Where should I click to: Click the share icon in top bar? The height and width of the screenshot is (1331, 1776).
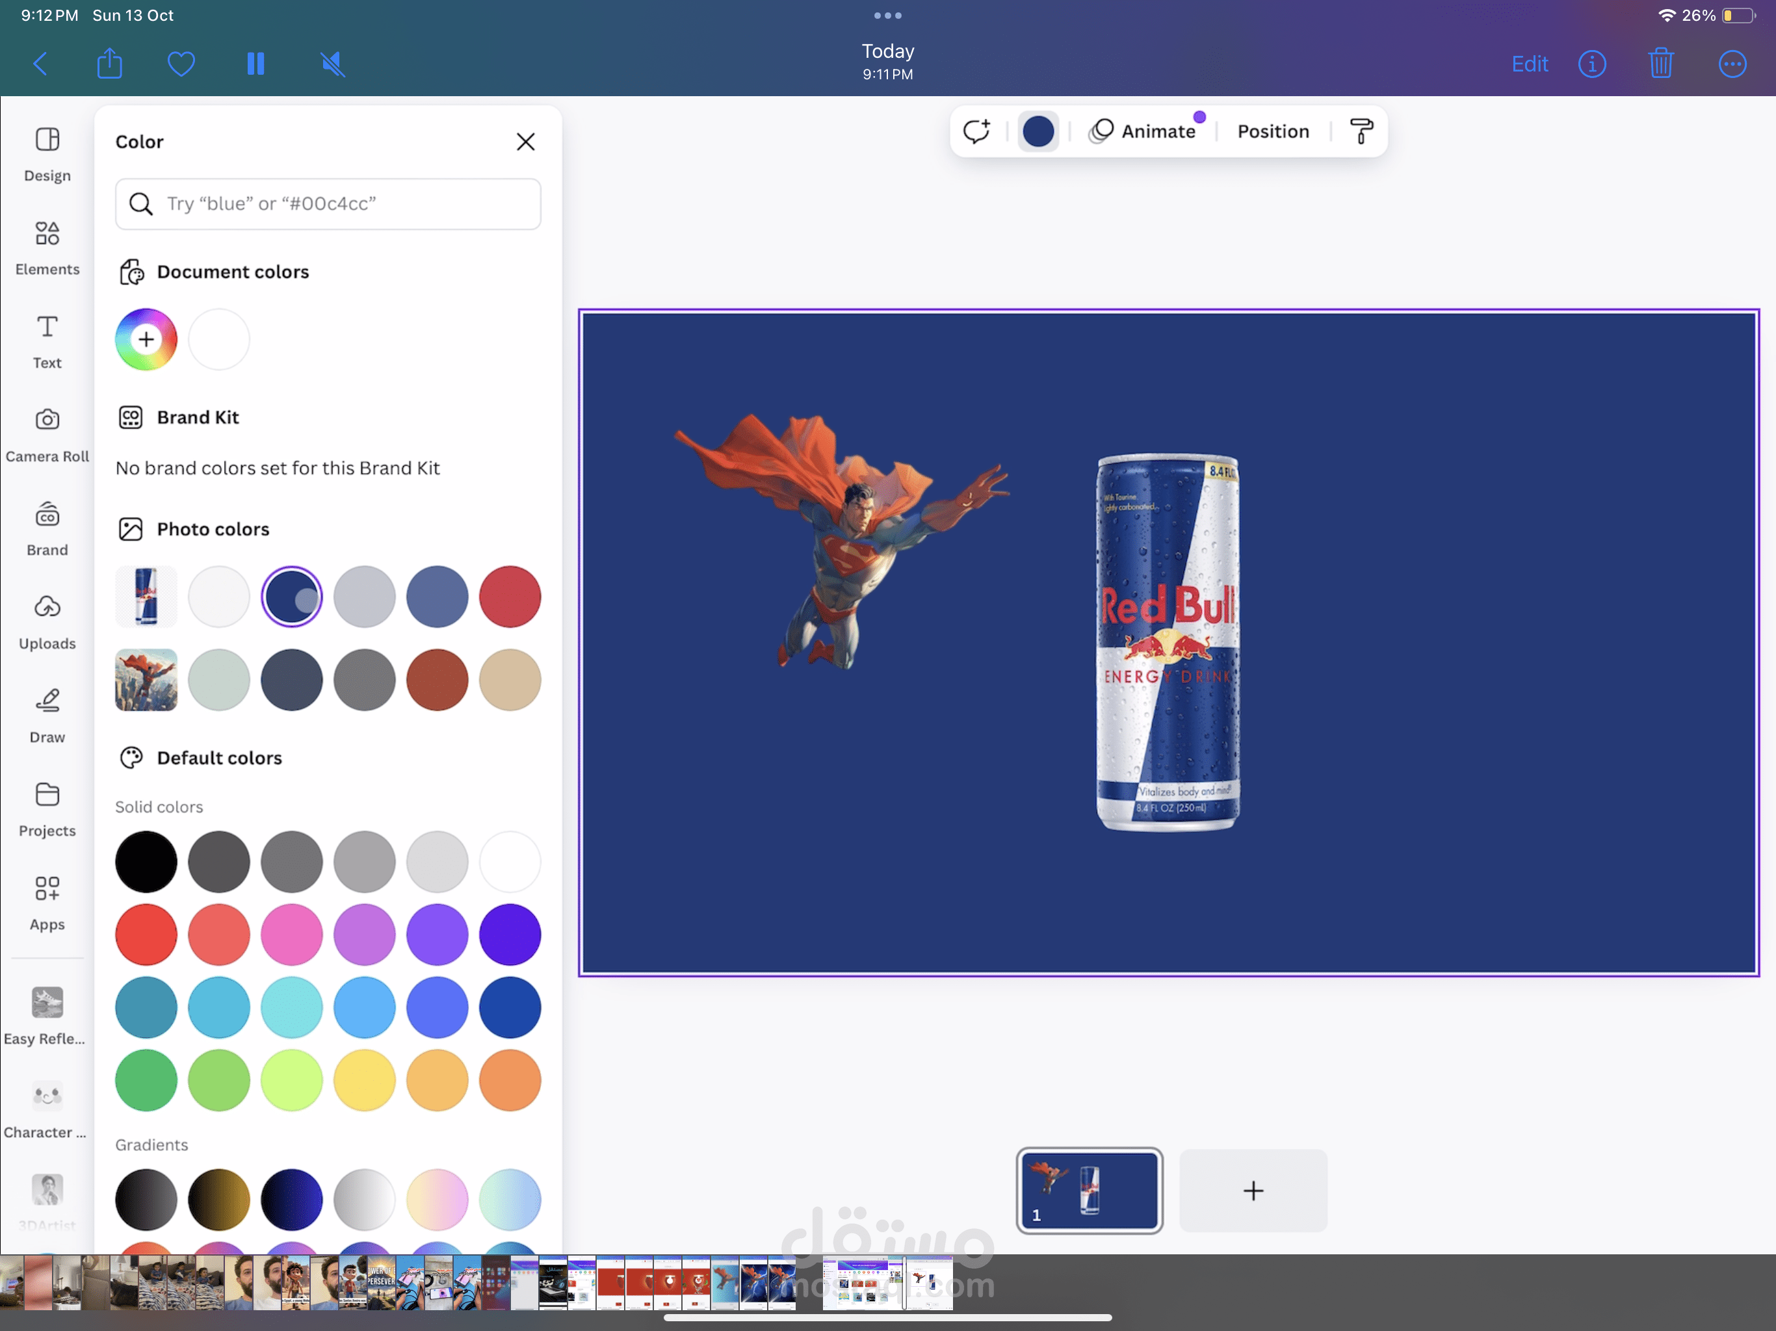pyautogui.click(x=109, y=64)
